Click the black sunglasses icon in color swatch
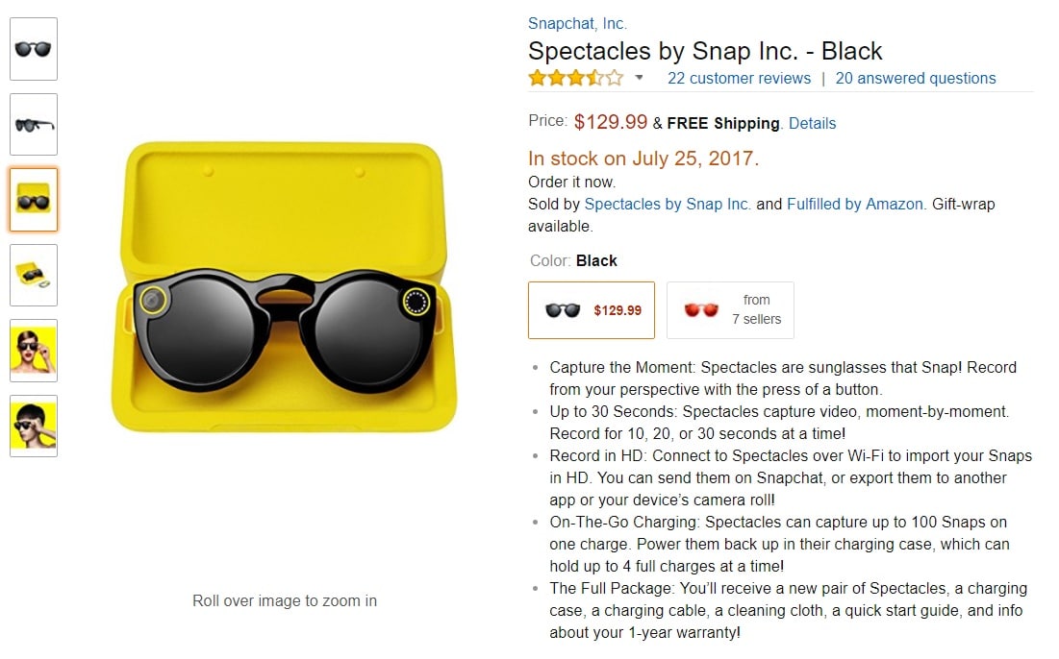The width and height of the screenshot is (1059, 659). tap(563, 310)
